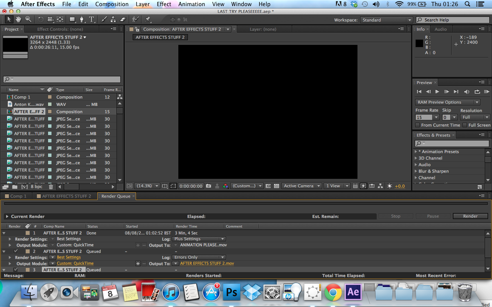The height and width of the screenshot is (307, 492).
Task: Click the Comp Flowchart icon in viewer
Action: point(381,186)
